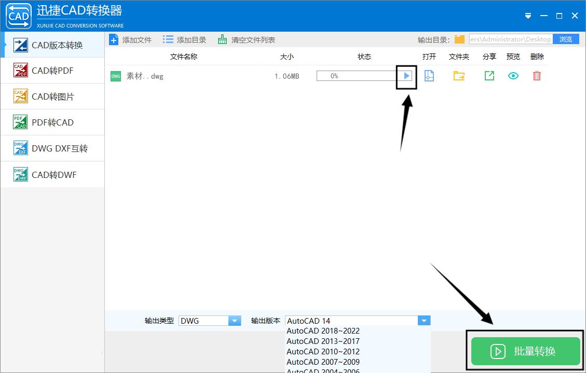586x373 pixels.
Task: Open the 文件夹 folder icon on the file row
Action: (x=458, y=75)
